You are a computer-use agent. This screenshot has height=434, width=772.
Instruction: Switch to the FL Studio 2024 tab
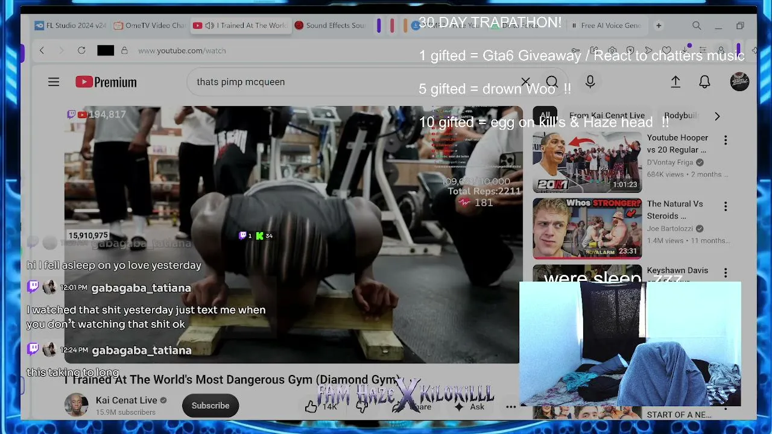[x=71, y=26]
